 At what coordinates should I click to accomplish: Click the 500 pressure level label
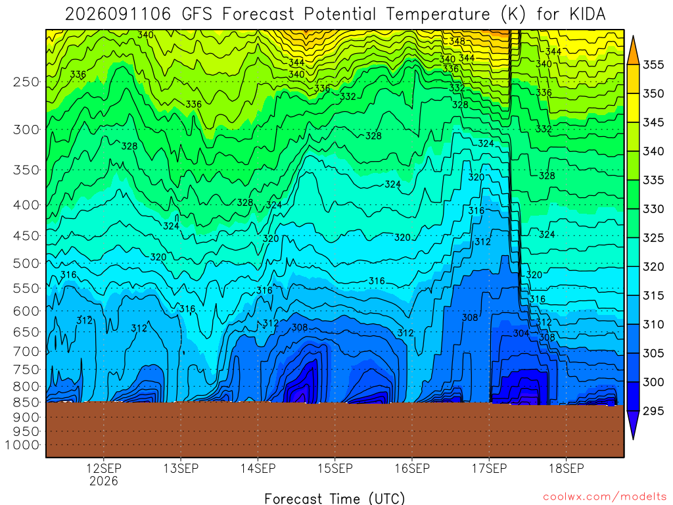coord(26,263)
